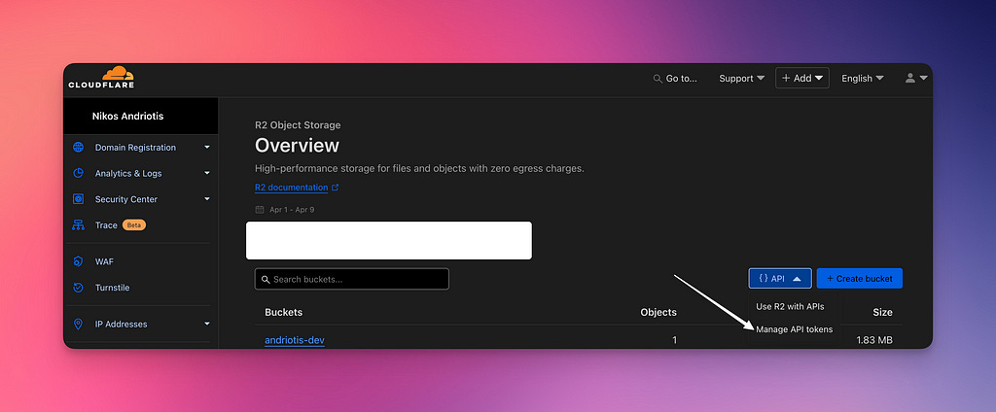Click Create bucket button
The width and height of the screenshot is (996, 412).
tap(860, 279)
